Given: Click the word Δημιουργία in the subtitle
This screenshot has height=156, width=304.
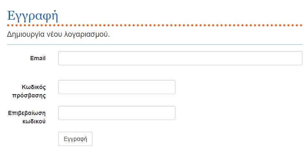Looking at the screenshot, I should [x=26, y=35].
